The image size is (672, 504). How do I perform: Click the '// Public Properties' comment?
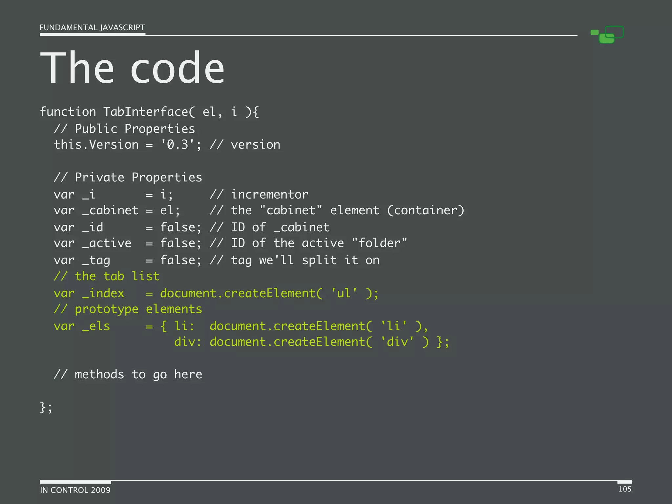point(124,129)
